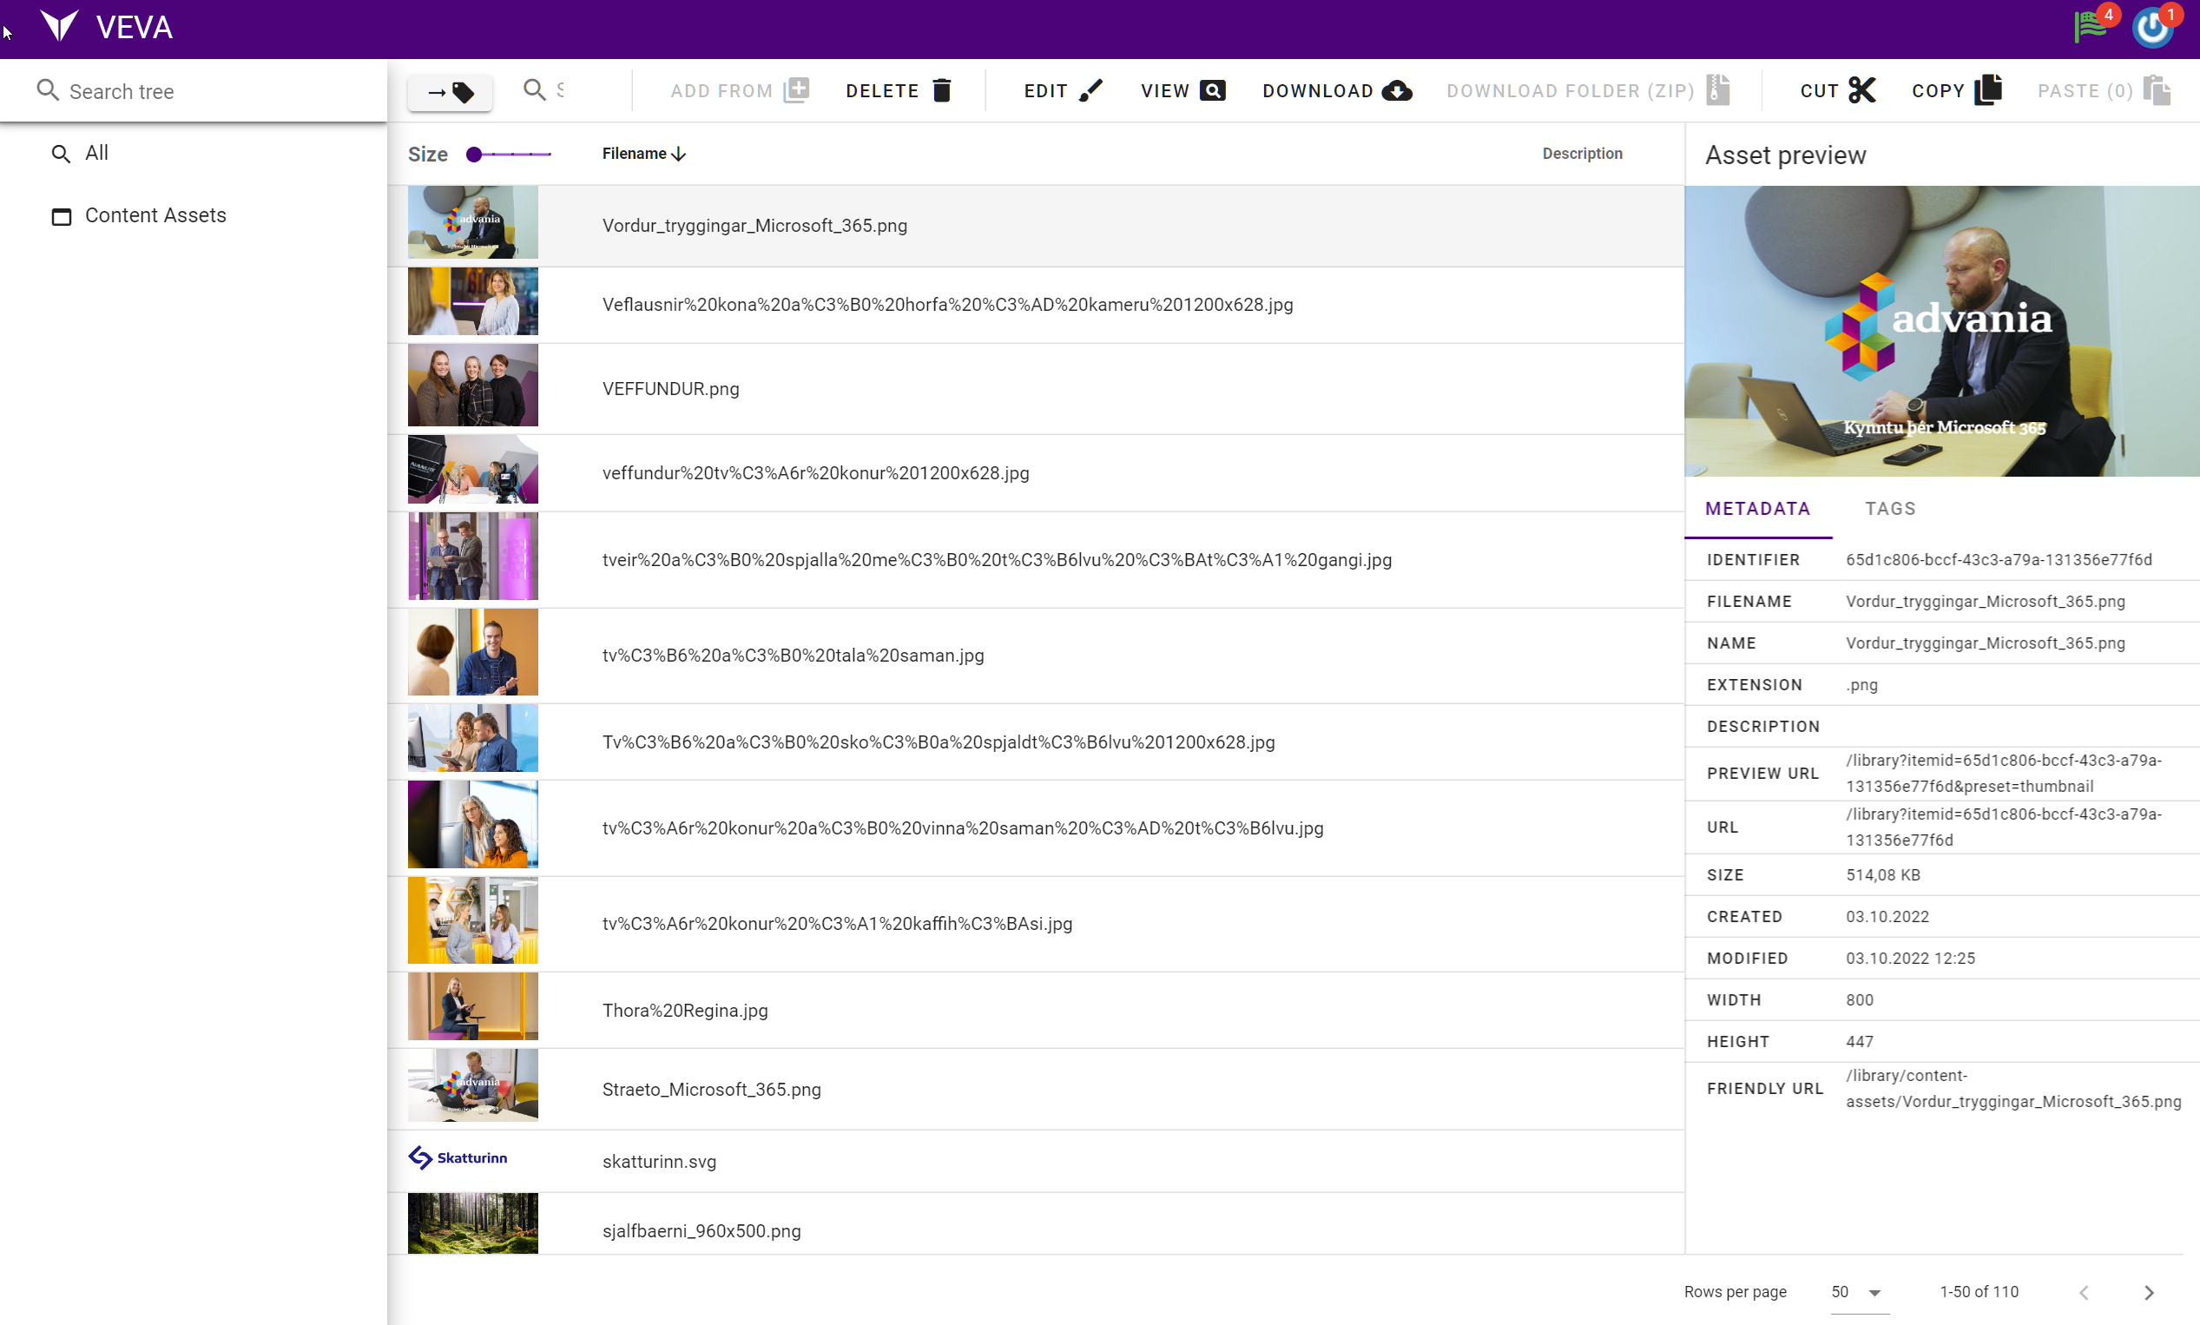Open the rows per page dropdown

pos(1859,1292)
